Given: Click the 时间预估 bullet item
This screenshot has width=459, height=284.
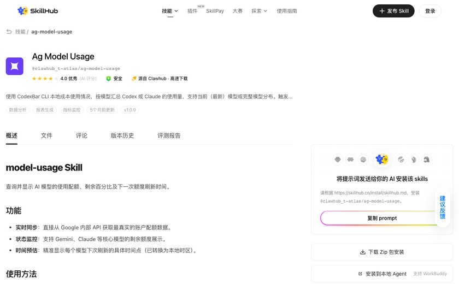Looking at the screenshot, I should (107, 251).
